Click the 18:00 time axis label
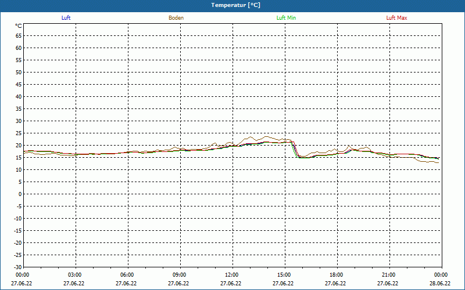465x290 pixels. pyautogui.click(x=337, y=275)
